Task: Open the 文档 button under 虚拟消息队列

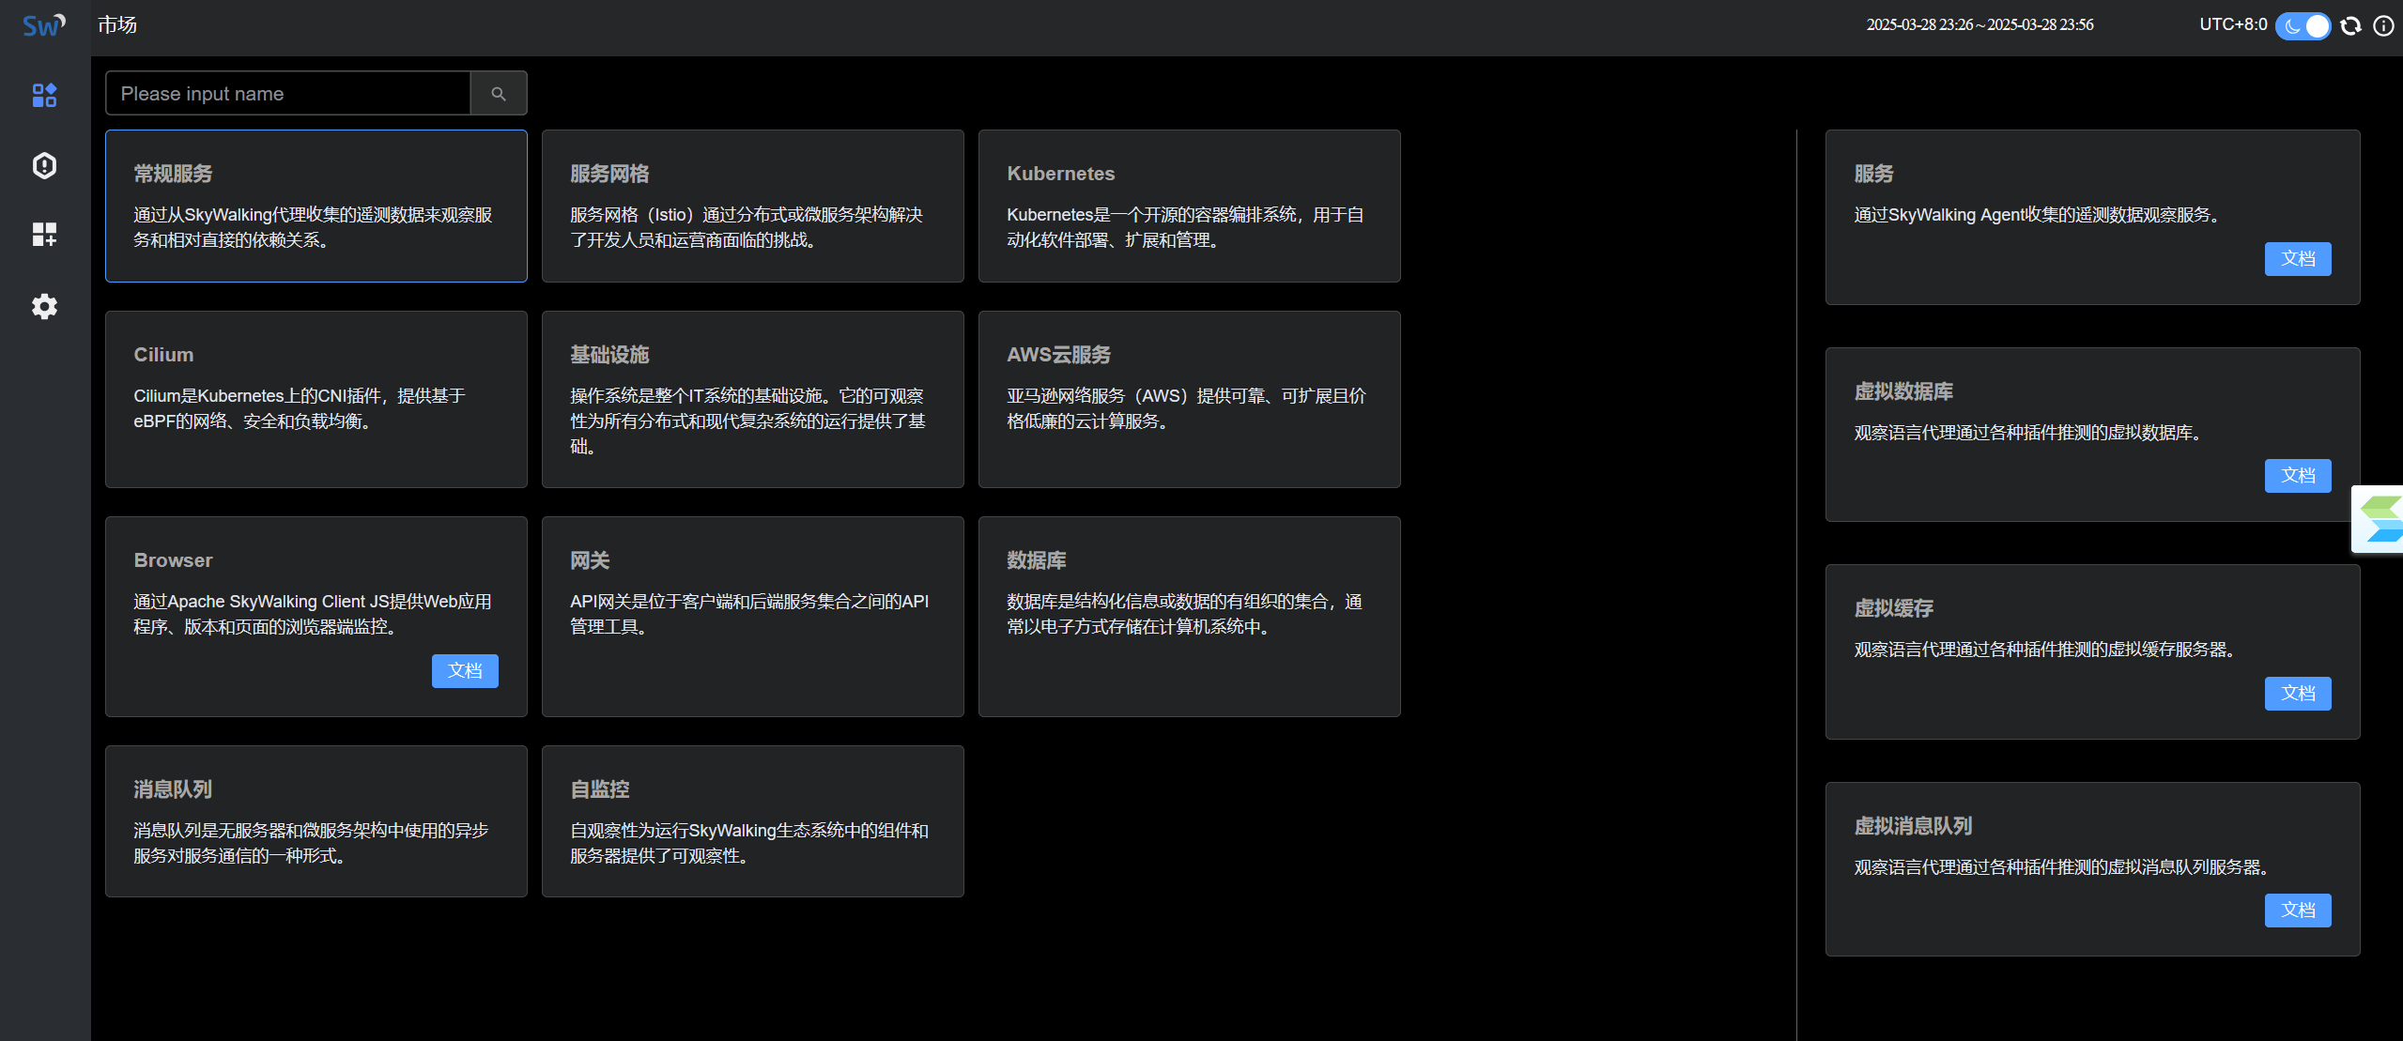Action: click(2297, 910)
